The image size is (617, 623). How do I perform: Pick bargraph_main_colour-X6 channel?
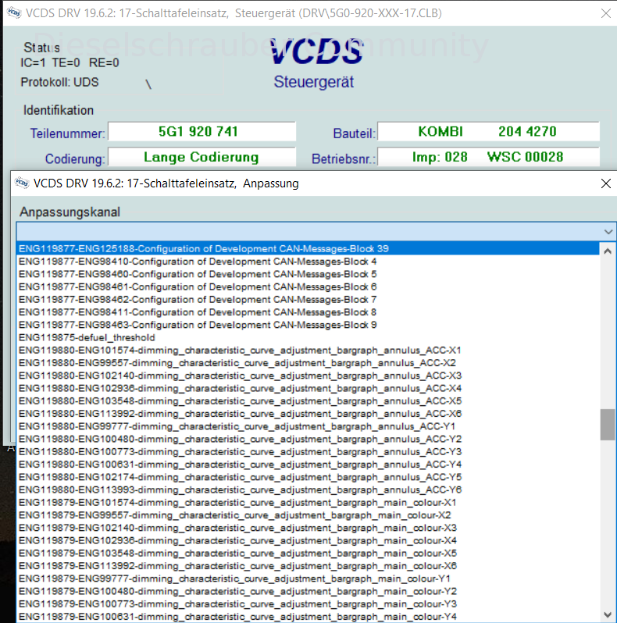tap(308, 566)
